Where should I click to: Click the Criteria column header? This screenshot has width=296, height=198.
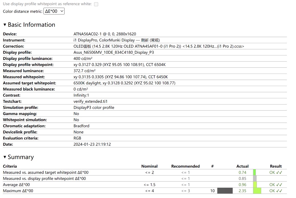tap(10, 166)
